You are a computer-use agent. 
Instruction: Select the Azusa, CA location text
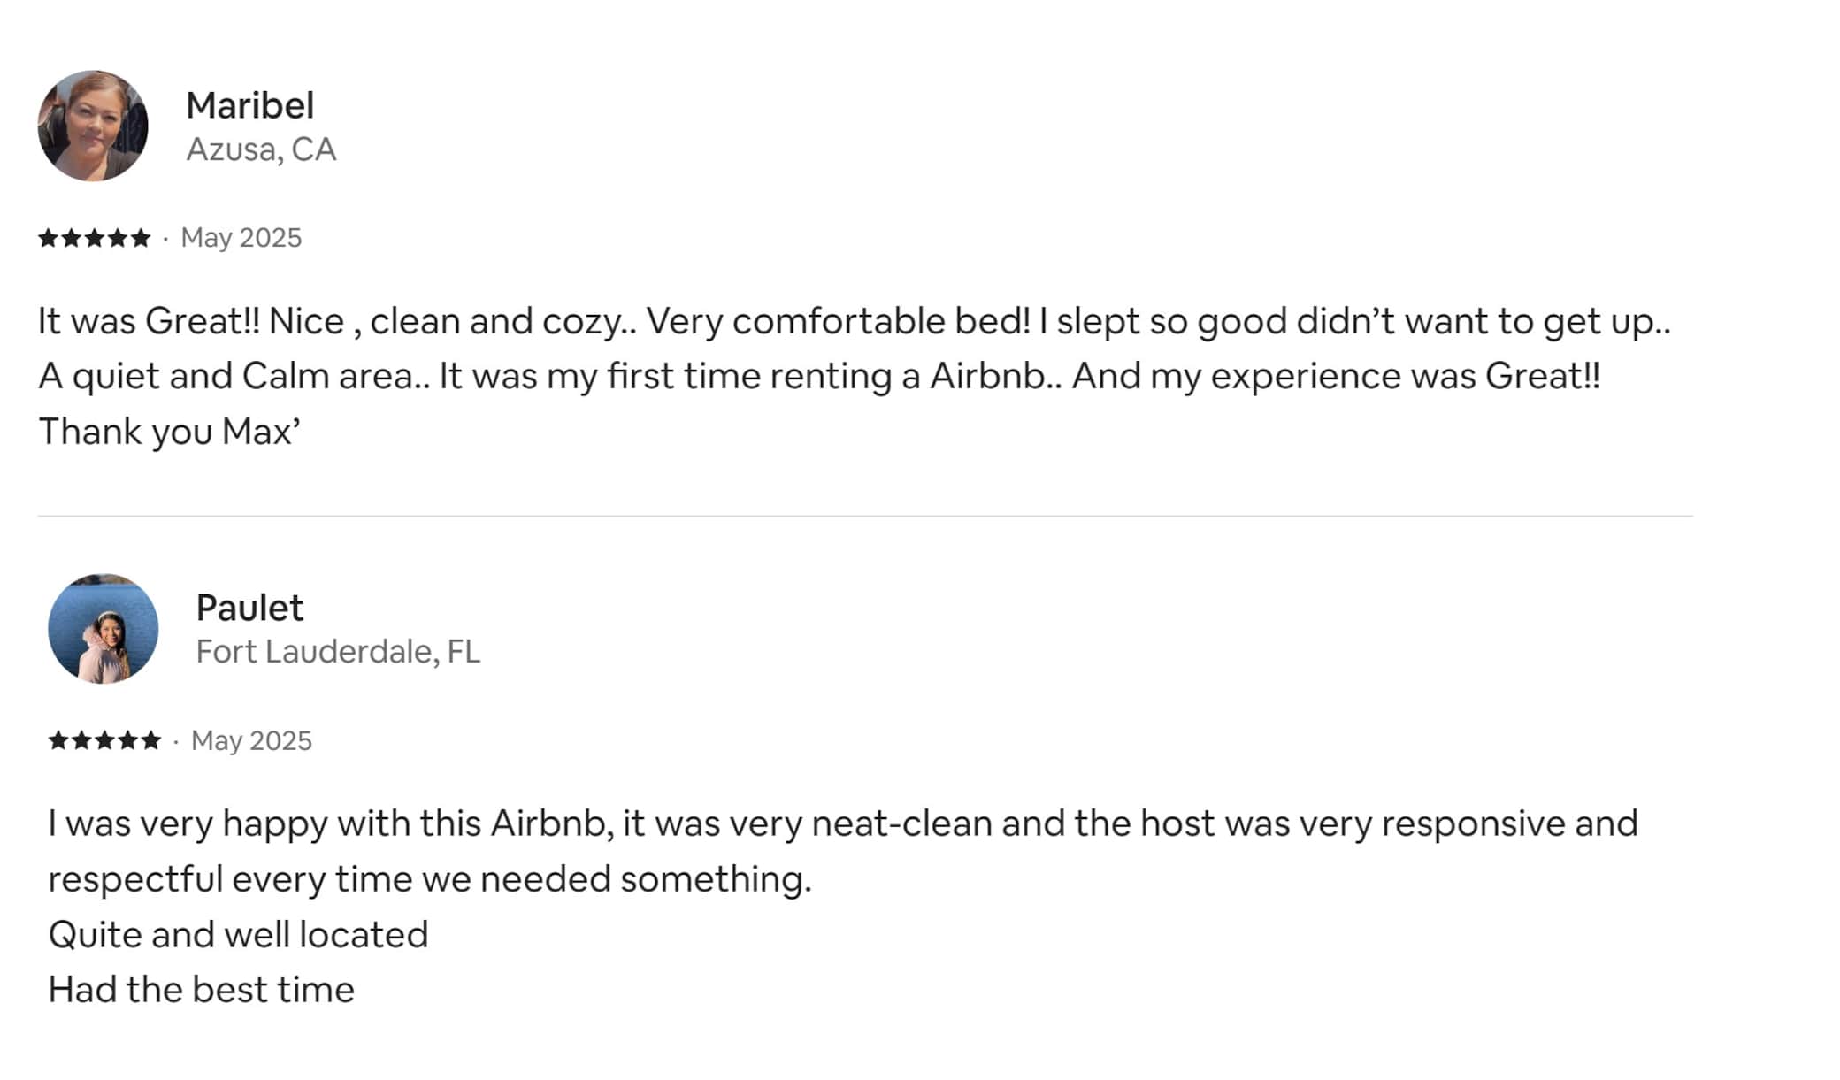click(x=261, y=149)
